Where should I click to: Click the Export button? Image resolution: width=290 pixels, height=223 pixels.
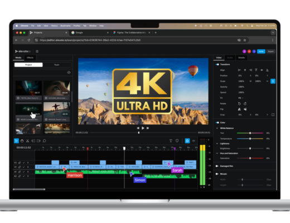[x=270, y=51]
